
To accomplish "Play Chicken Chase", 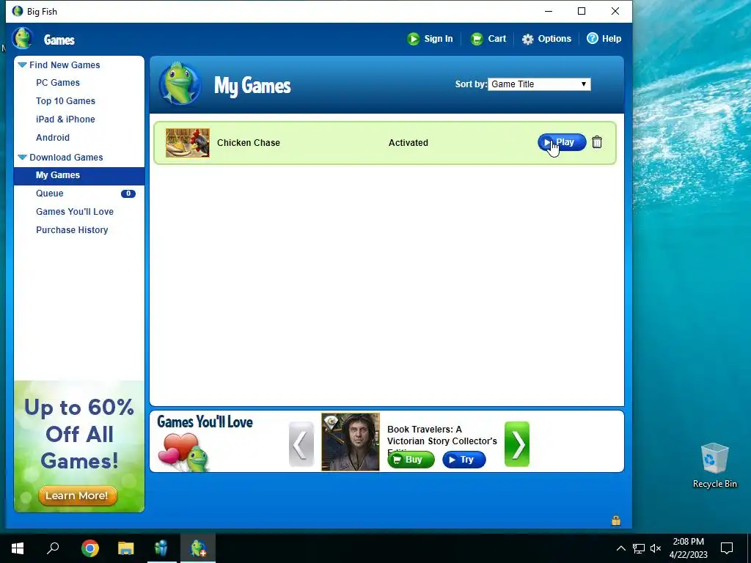I will tap(562, 142).
